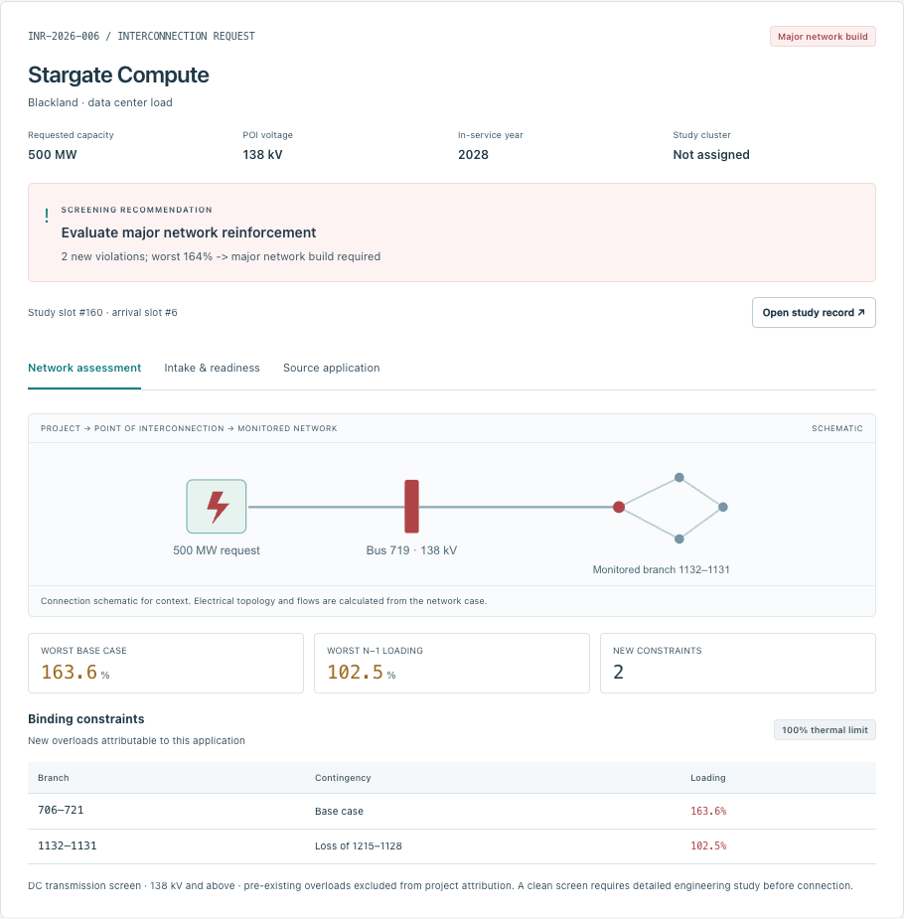904x919 pixels.
Task: Click the 500 MW requested capacity value
Action: point(52,155)
